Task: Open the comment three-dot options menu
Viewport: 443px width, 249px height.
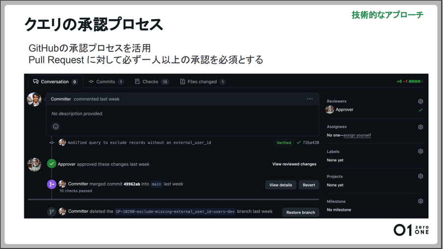Action: (x=310, y=99)
